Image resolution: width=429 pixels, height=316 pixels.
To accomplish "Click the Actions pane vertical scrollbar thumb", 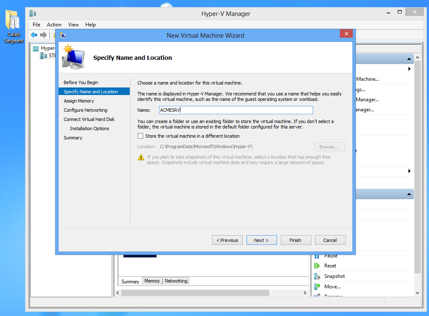I will pyautogui.click(x=418, y=167).
